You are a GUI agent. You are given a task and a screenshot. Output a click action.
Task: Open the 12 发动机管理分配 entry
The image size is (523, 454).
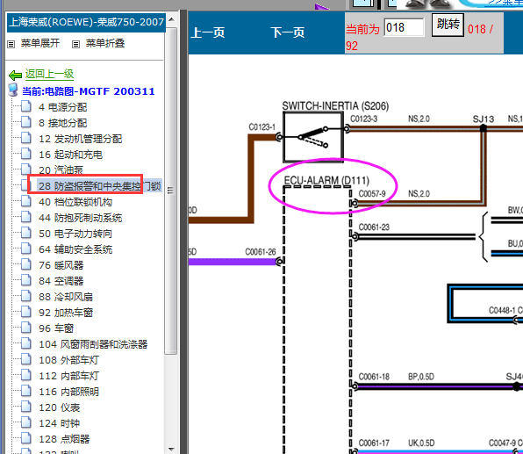(81, 139)
